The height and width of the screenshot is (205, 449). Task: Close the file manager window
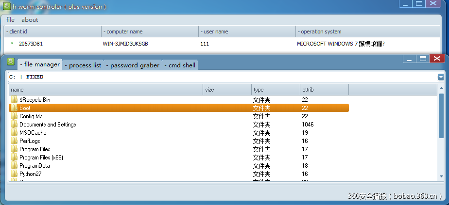(437, 59)
